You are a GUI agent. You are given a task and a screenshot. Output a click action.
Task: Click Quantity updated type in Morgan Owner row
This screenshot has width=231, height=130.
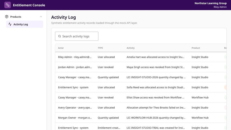point(108,118)
